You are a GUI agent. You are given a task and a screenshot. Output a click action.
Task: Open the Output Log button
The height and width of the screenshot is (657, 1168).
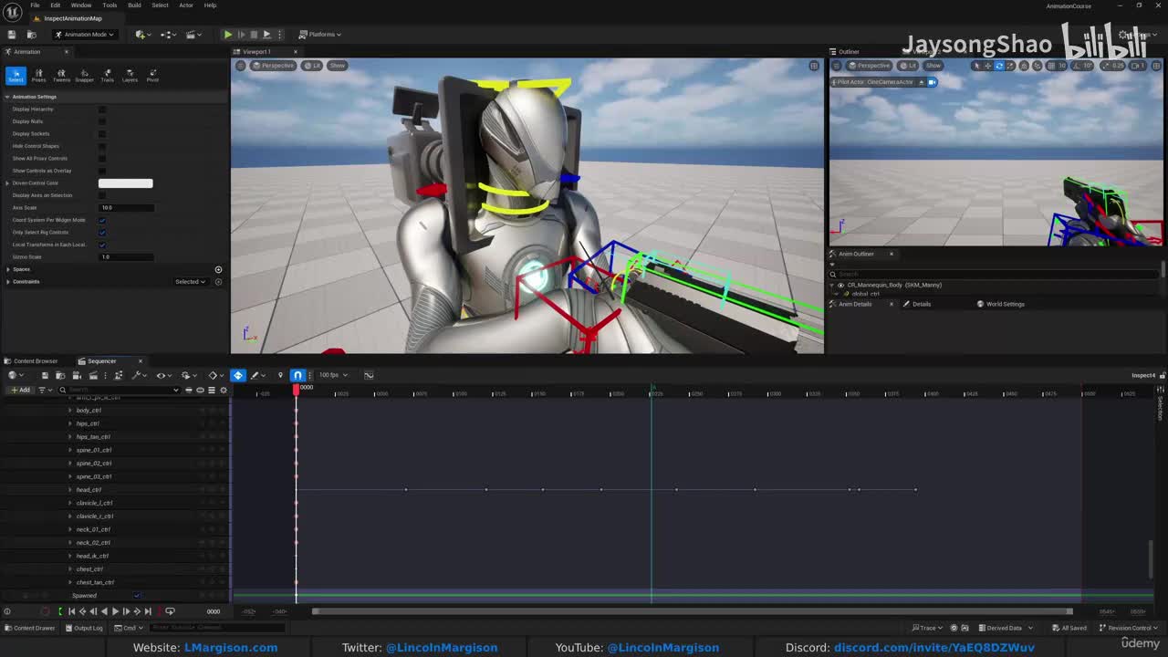84,628
